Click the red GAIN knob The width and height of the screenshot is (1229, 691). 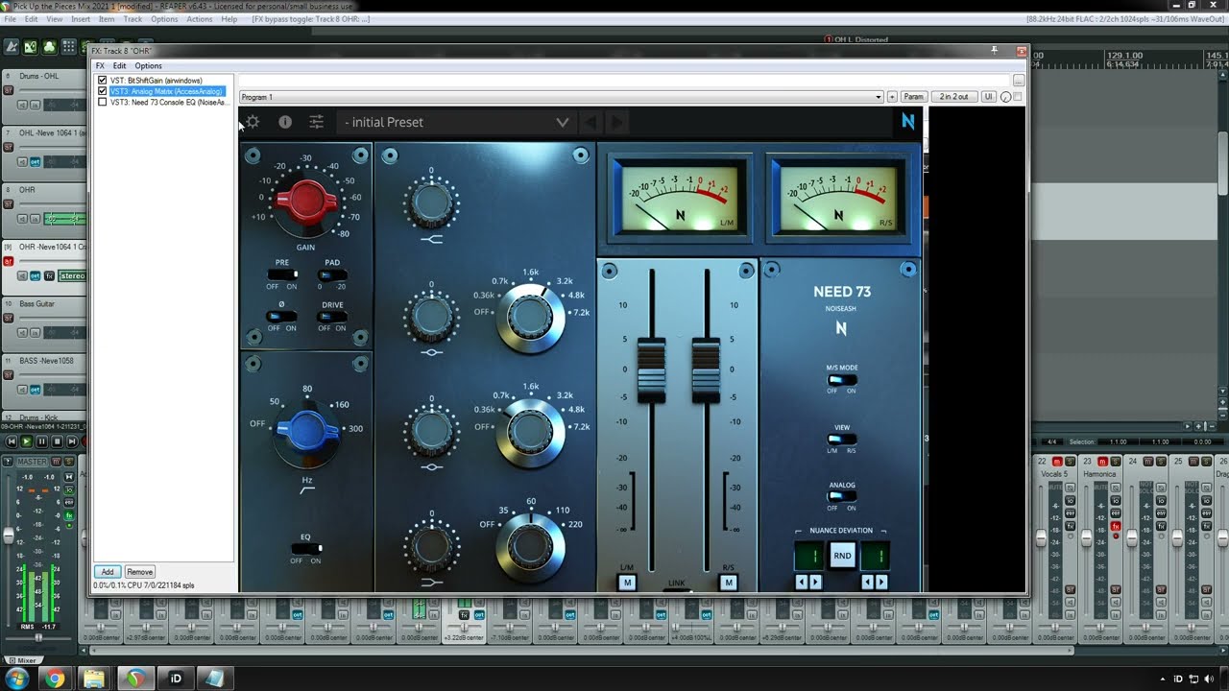[306, 202]
